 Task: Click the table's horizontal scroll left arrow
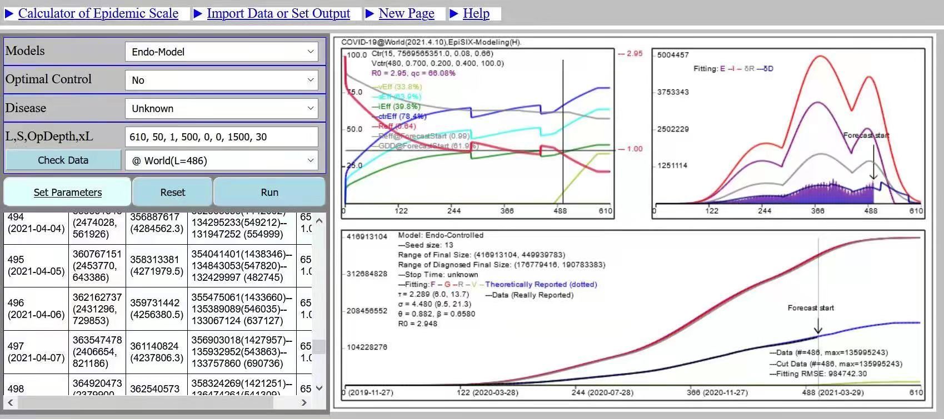[11, 402]
